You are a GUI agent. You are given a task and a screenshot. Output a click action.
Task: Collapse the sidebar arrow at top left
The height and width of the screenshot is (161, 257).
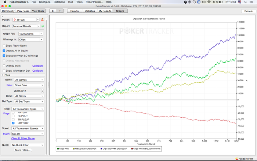click(3, 17)
